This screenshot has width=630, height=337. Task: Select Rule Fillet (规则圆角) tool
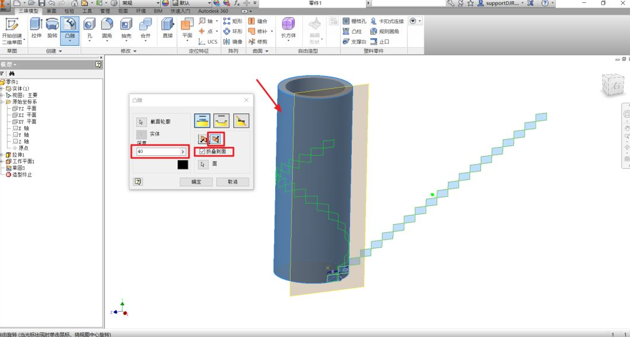384,31
